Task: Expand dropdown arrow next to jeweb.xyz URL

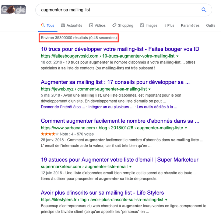Action: pyautogui.click(x=150, y=89)
